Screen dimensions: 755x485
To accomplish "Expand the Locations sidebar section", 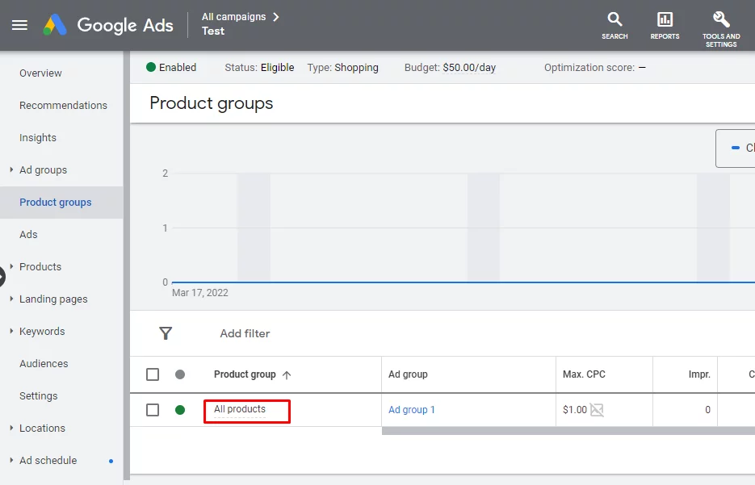I will 11,427.
